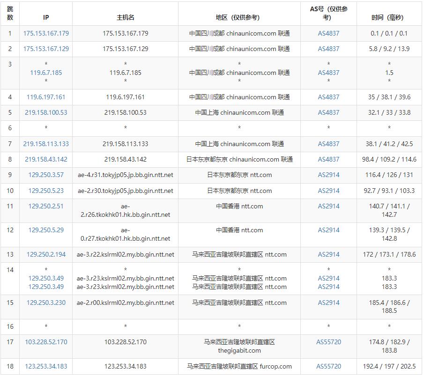This screenshot has width=424, height=377.
Task: Select time value 32.1 / 33 / 33.8
Action: (389, 112)
